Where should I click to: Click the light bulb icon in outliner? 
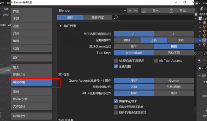(204, 45)
